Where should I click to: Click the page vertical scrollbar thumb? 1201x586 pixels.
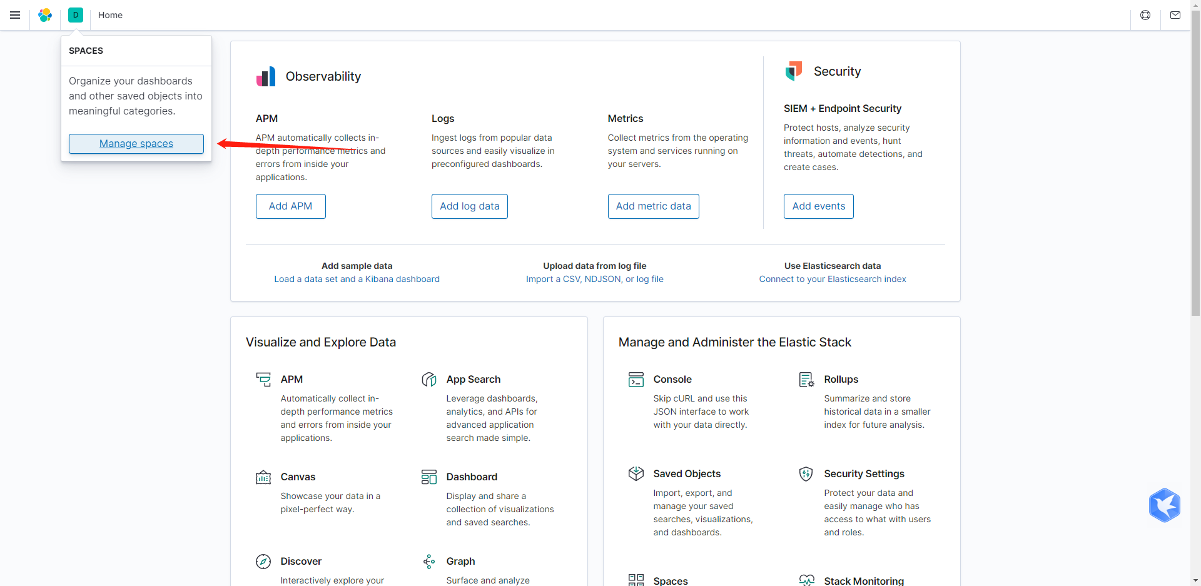1196,163
